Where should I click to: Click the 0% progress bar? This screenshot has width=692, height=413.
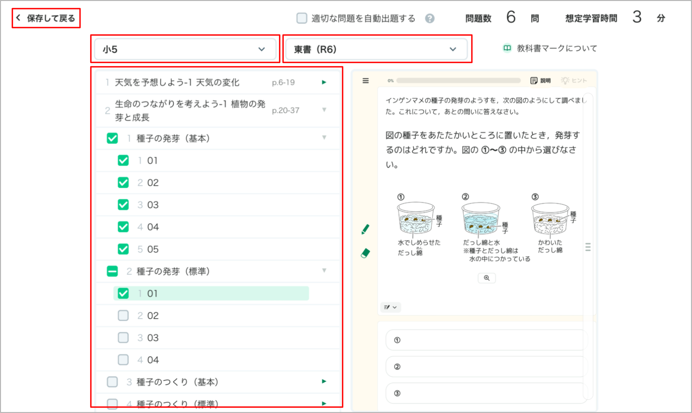click(459, 81)
